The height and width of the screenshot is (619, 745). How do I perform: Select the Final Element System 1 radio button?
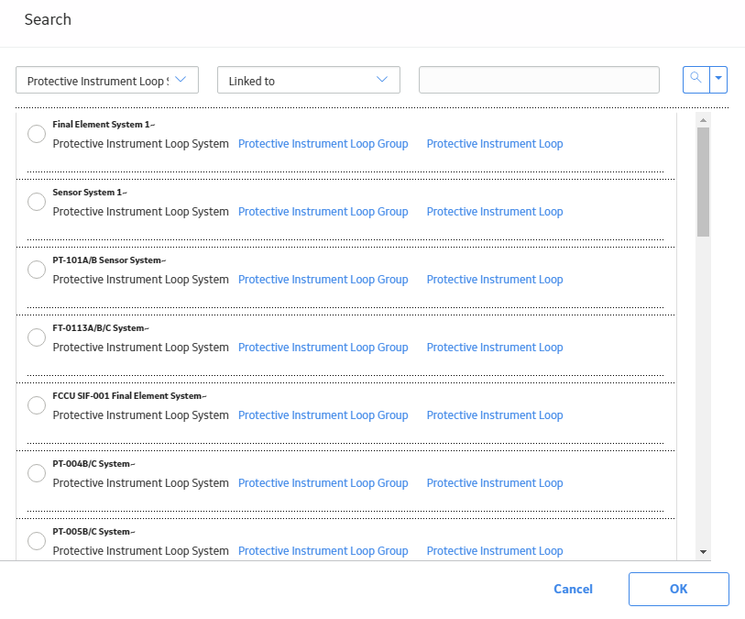[37, 134]
